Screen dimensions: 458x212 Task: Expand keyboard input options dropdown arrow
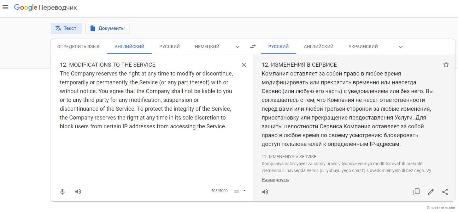(x=244, y=191)
